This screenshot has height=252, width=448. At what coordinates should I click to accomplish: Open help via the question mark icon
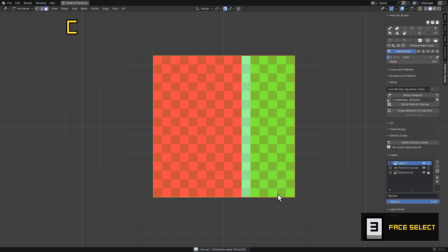pos(433,22)
